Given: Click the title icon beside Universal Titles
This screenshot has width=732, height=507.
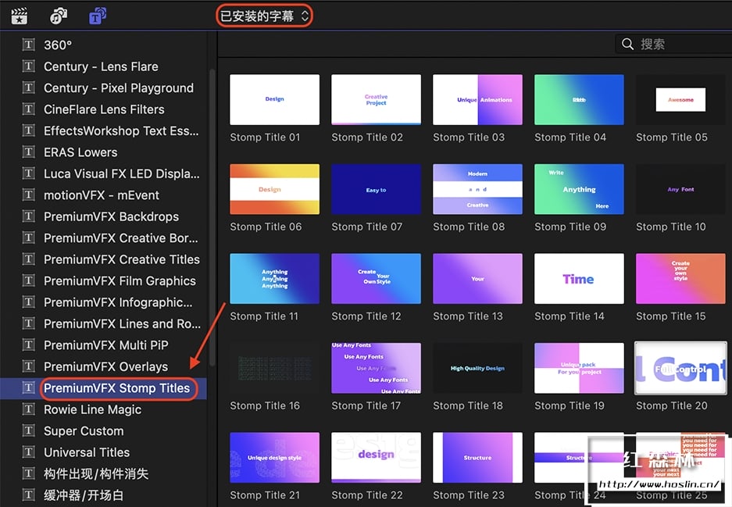Looking at the screenshot, I should click(29, 452).
